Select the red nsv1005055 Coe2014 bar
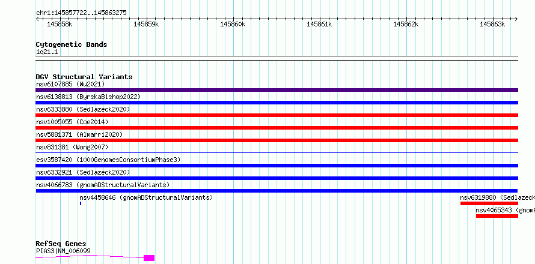The width and height of the screenshot is (535, 264). [x=277, y=128]
